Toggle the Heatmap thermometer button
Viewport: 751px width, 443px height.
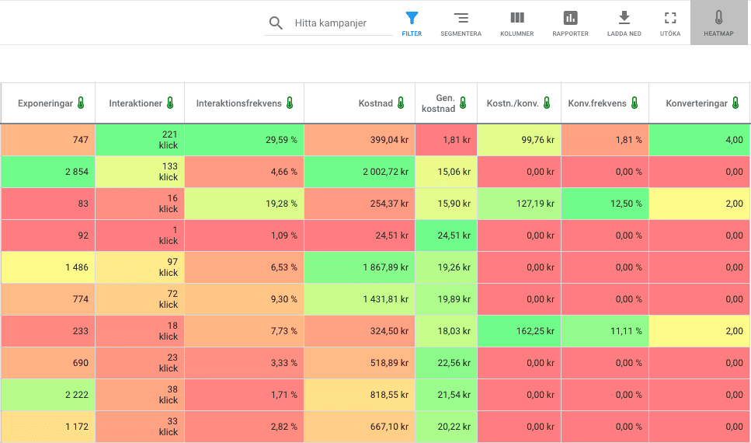[x=718, y=23]
